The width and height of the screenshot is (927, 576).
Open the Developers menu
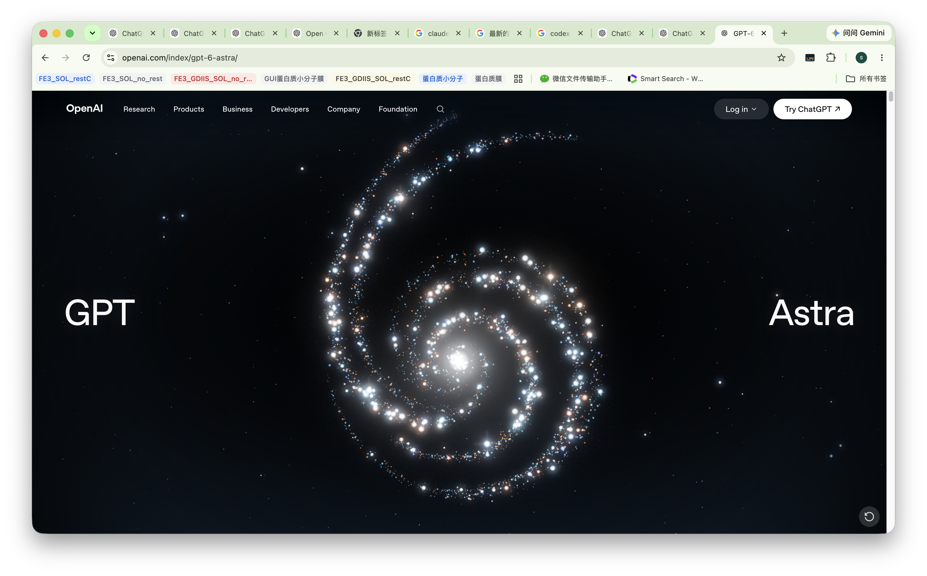tap(290, 109)
